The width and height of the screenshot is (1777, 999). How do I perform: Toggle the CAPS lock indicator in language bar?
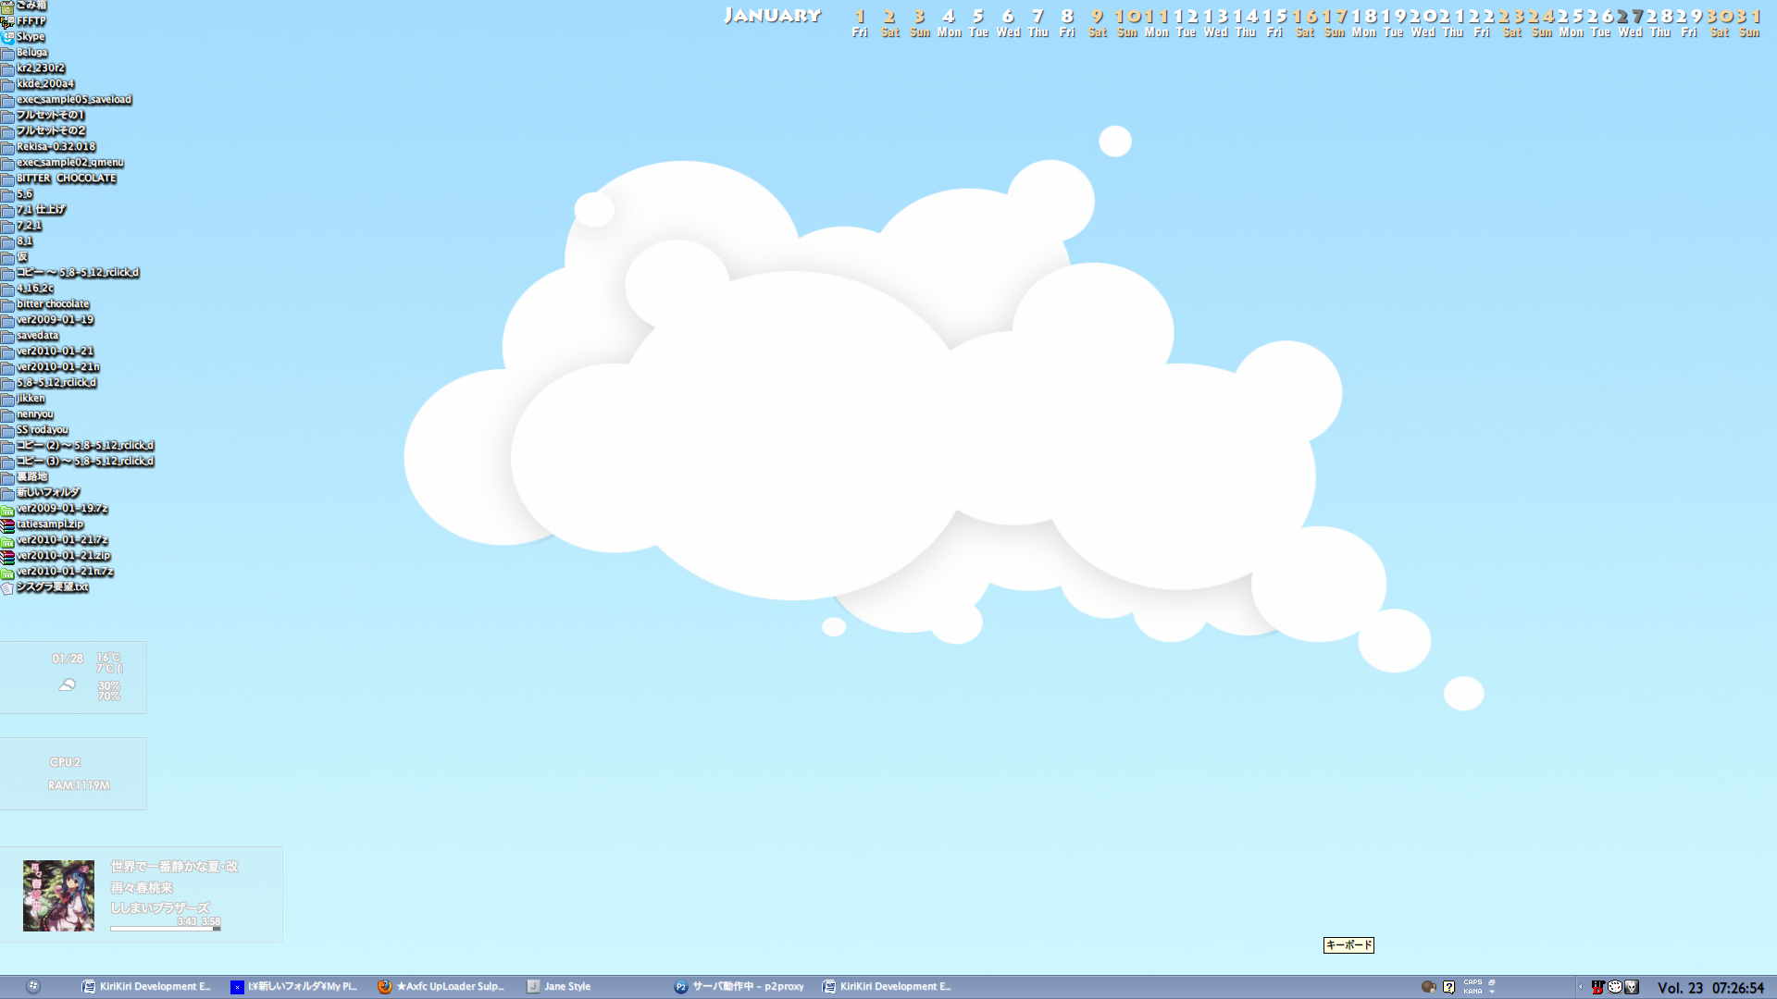tap(1473, 982)
